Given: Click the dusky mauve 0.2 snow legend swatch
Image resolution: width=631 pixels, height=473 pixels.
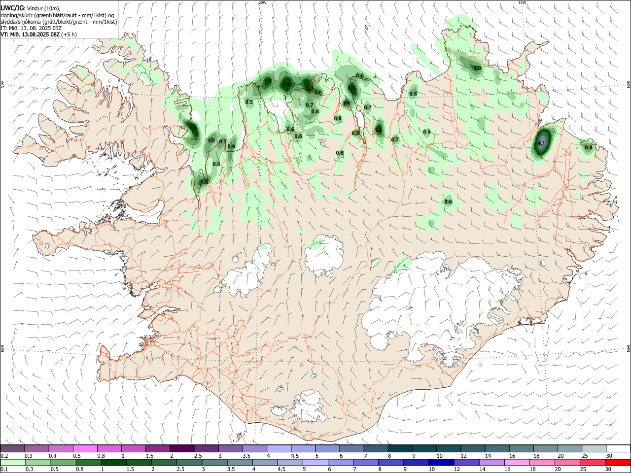Looking at the screenshot, I should pyautogui.click(x=12, y=449).
